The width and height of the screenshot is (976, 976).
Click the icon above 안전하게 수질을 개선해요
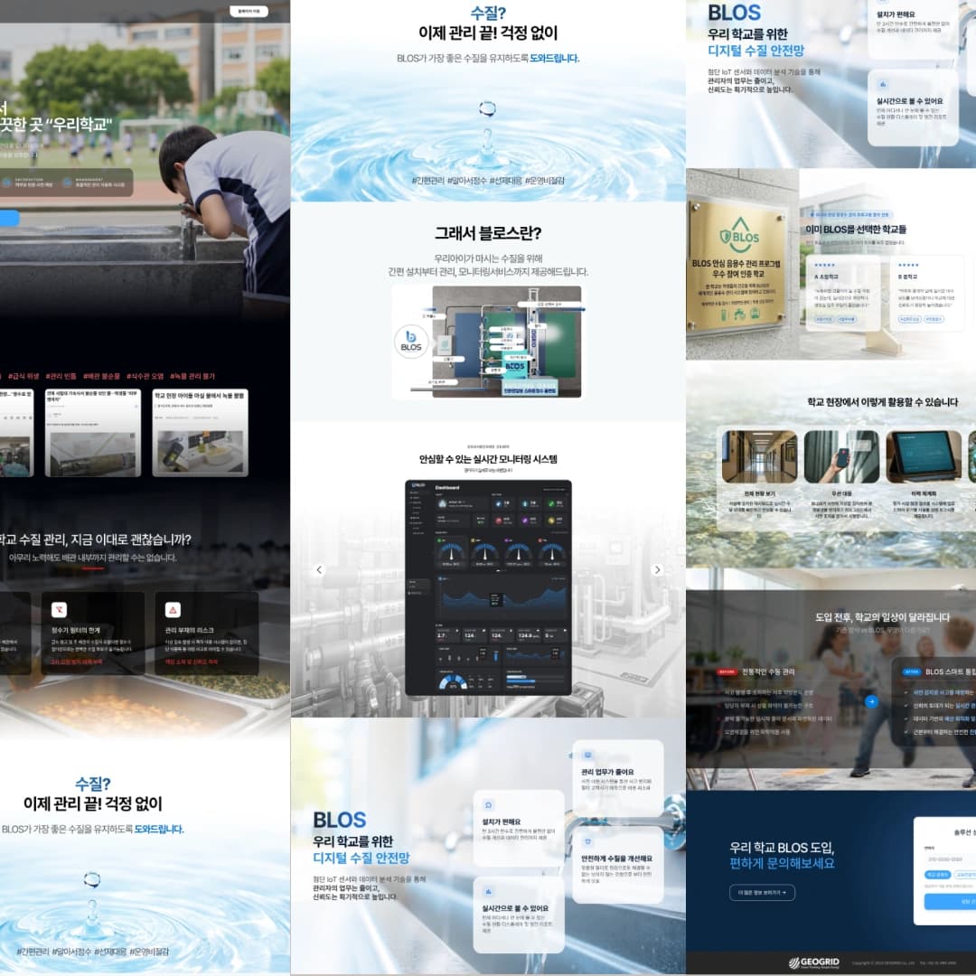coord(587,841)
